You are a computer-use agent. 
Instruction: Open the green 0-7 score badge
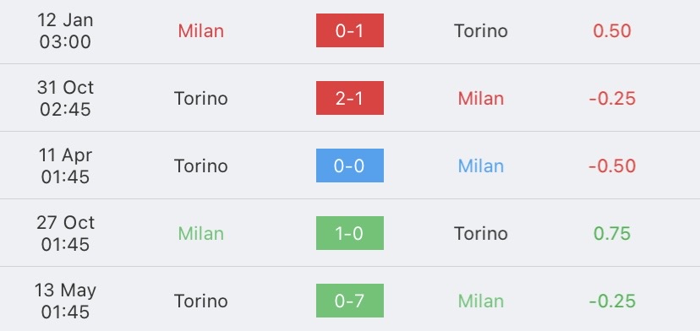point(349,301)
